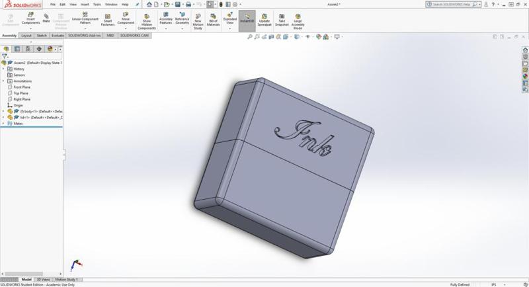
Task: Open Move Component dropdown arrow
Action: pos(126,28)
